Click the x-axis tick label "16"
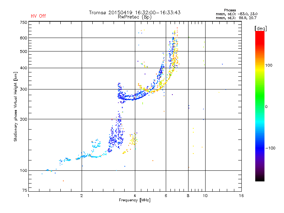 point(241,196)
